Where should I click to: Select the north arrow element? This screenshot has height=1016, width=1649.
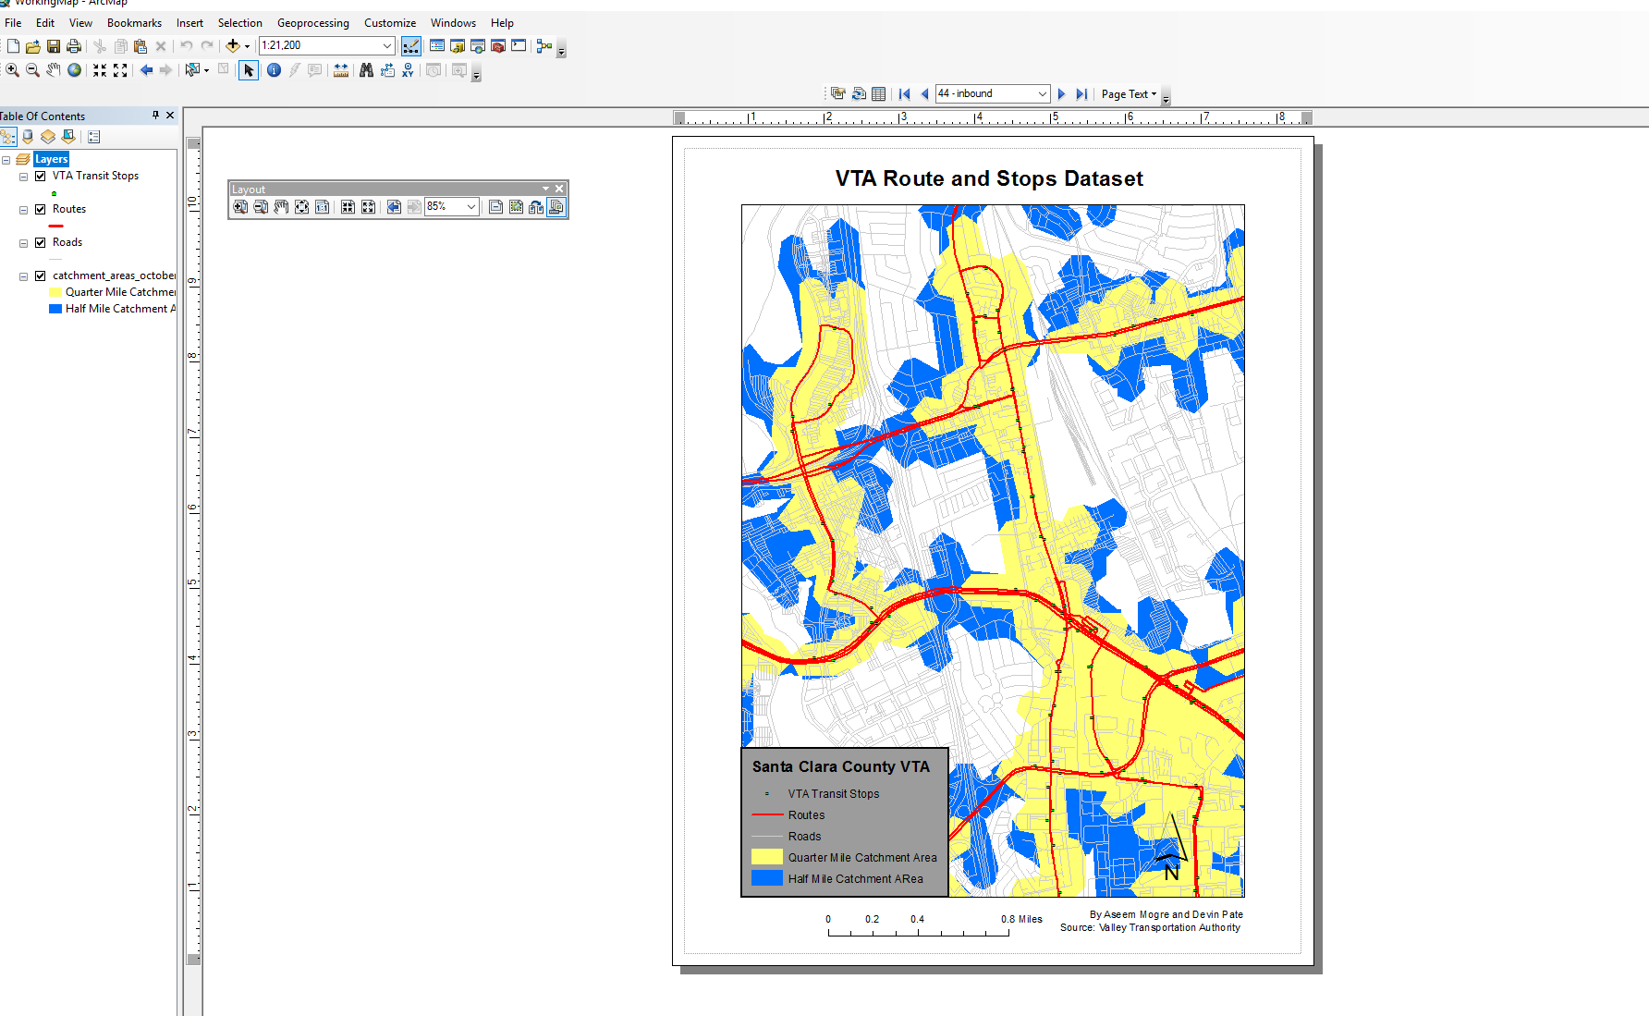[x=1172, y=846]
